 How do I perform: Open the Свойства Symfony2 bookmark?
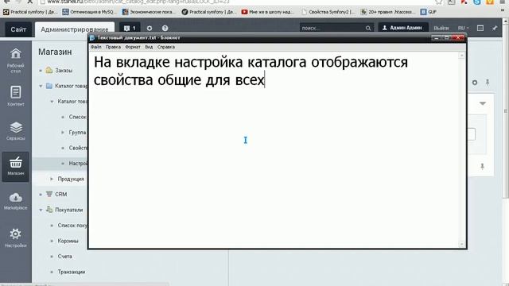(328, 12)
